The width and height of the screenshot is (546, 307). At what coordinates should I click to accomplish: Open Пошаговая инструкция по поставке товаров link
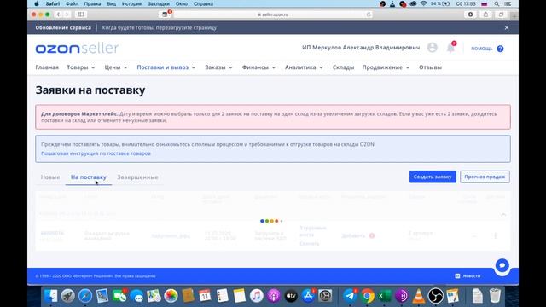[x=96, y=153]
